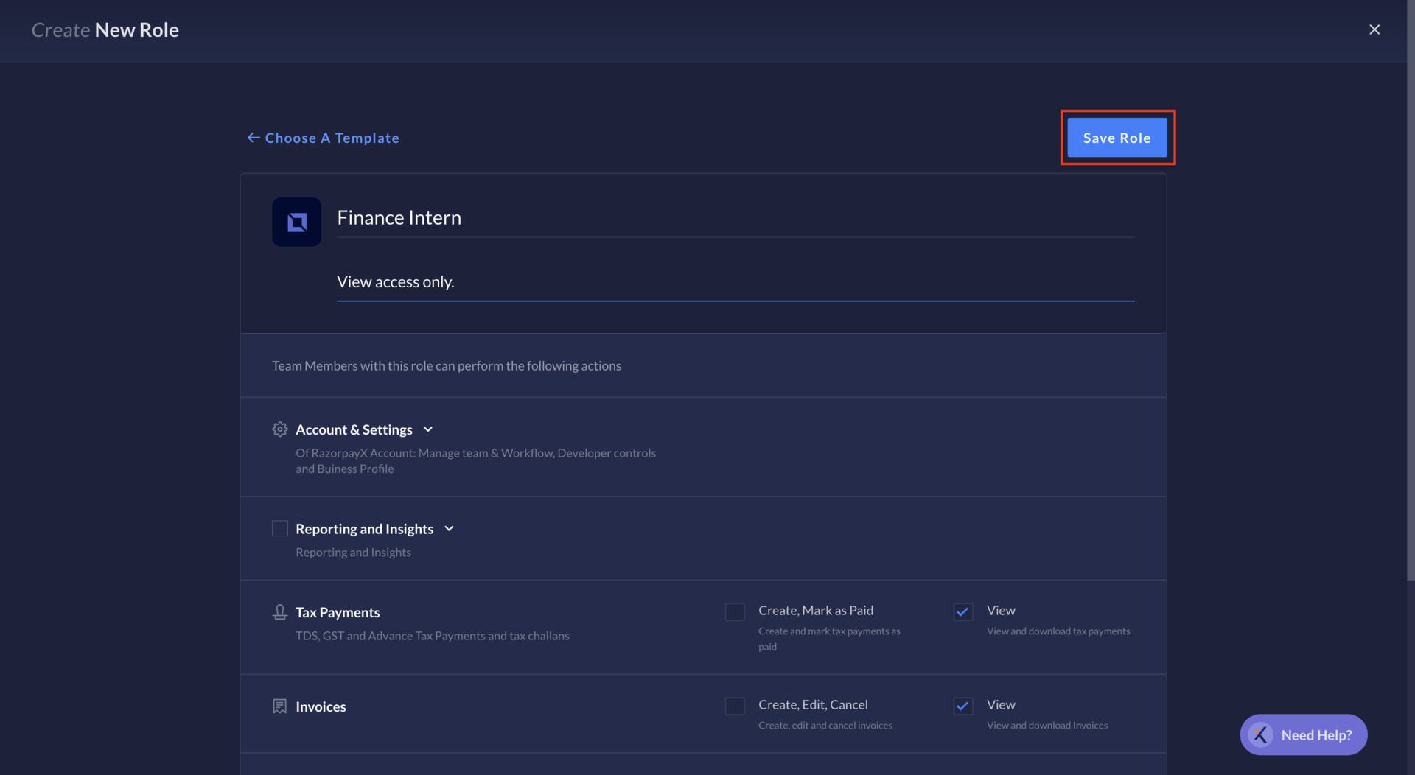Click the Save Role button
Screen dimensions: 1415x775
point(1117,138)
